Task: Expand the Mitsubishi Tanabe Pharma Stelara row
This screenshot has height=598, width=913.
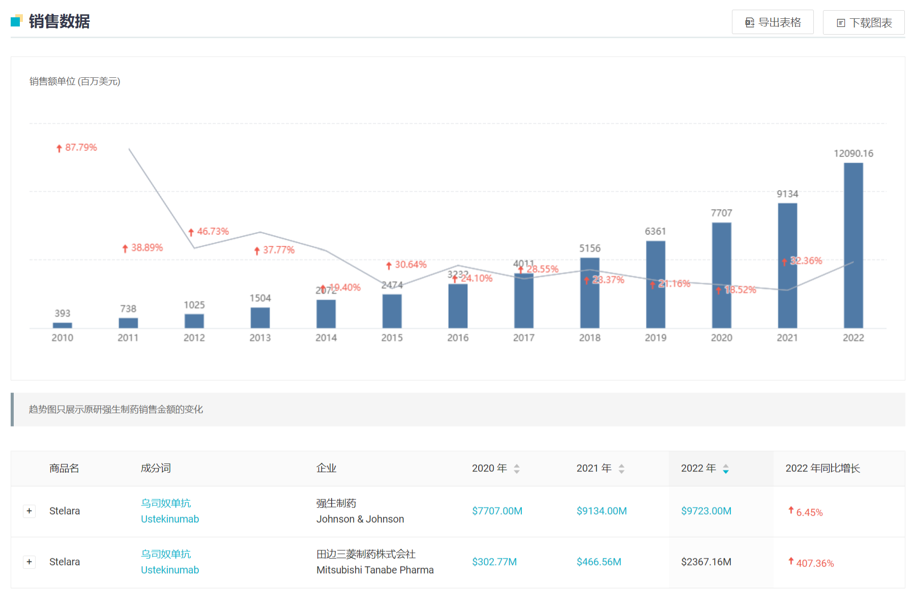Action: (x=30, y=562)
